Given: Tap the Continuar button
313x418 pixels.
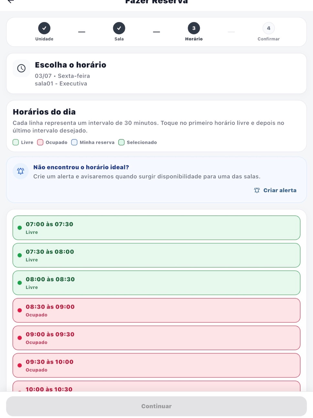Looking at the screenshot, I should click(156, 406).
